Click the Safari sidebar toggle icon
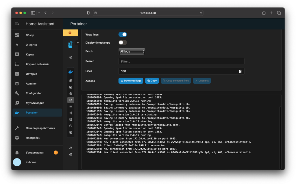Image resolution: width=296 pixels, height=185 pixels. [33, 13]
